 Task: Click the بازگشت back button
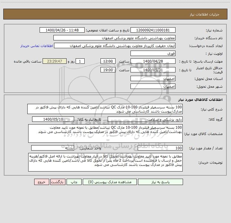tap(58, 182)
